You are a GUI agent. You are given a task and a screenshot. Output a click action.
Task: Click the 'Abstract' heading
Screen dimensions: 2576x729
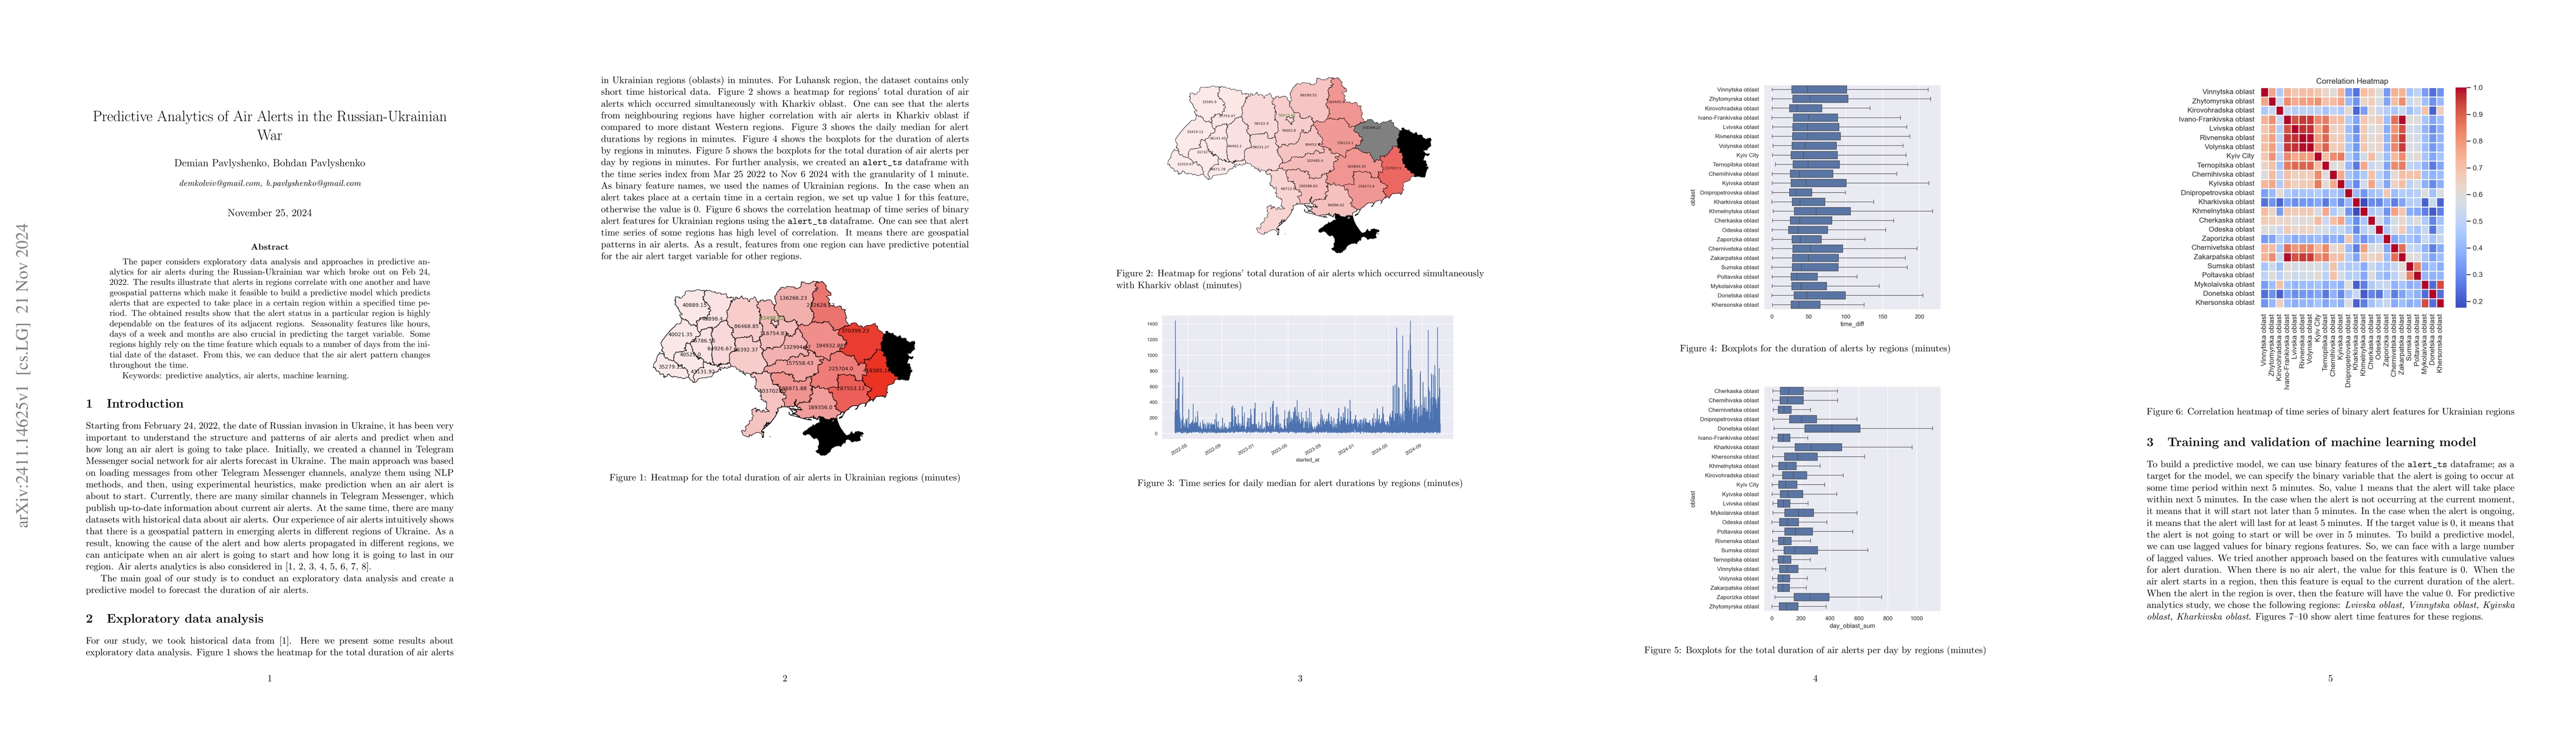(269, 247)
